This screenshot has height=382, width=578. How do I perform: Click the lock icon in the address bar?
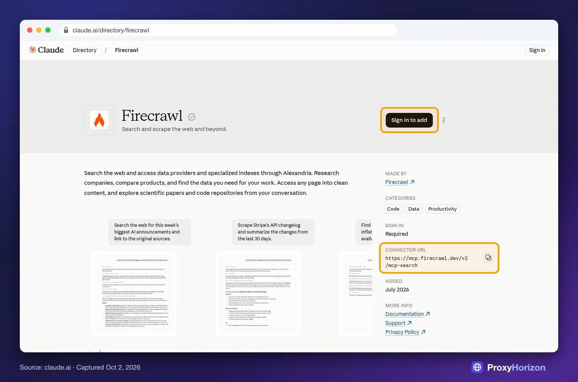(66, 30)
